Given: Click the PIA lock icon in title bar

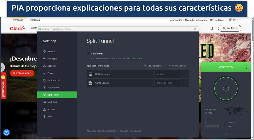Looking at the screenshot, I should tap(39, 29).
